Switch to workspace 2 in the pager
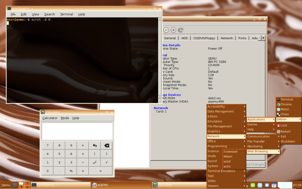This screenshot has height=189, width=302. point(27,183)
